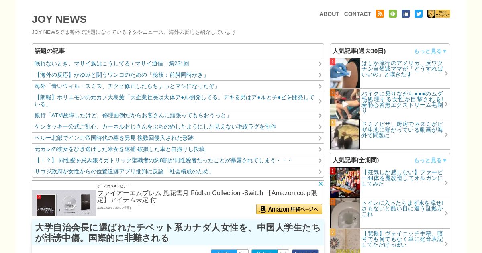Screen dimensions: 482x253
Task: Open the ABOUT page
Action: [x=329, y=14]
